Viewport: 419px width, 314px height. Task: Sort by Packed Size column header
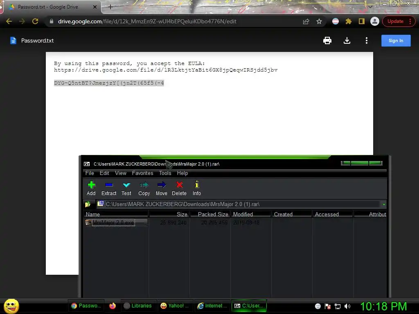[210, 214]
